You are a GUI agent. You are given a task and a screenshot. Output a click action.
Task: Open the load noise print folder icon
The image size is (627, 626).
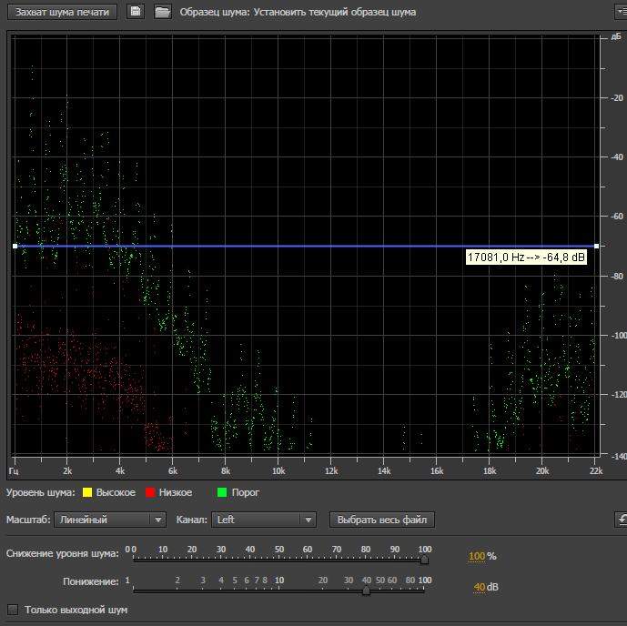click(x=162, y=12)
